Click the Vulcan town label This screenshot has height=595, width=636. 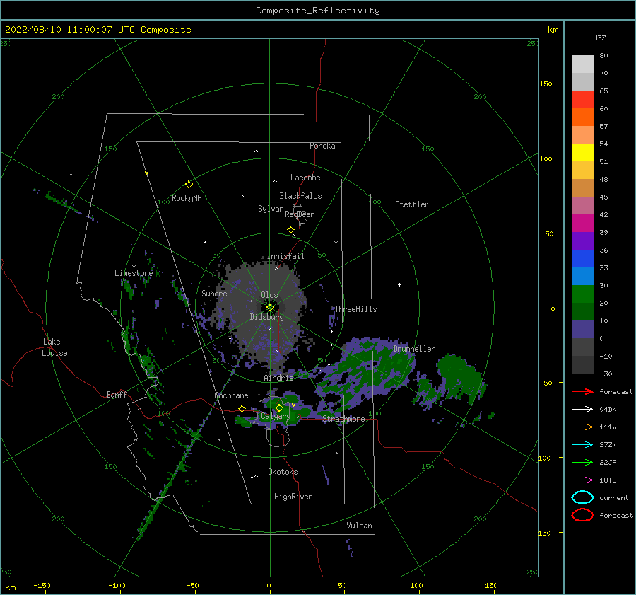[360, 526]
